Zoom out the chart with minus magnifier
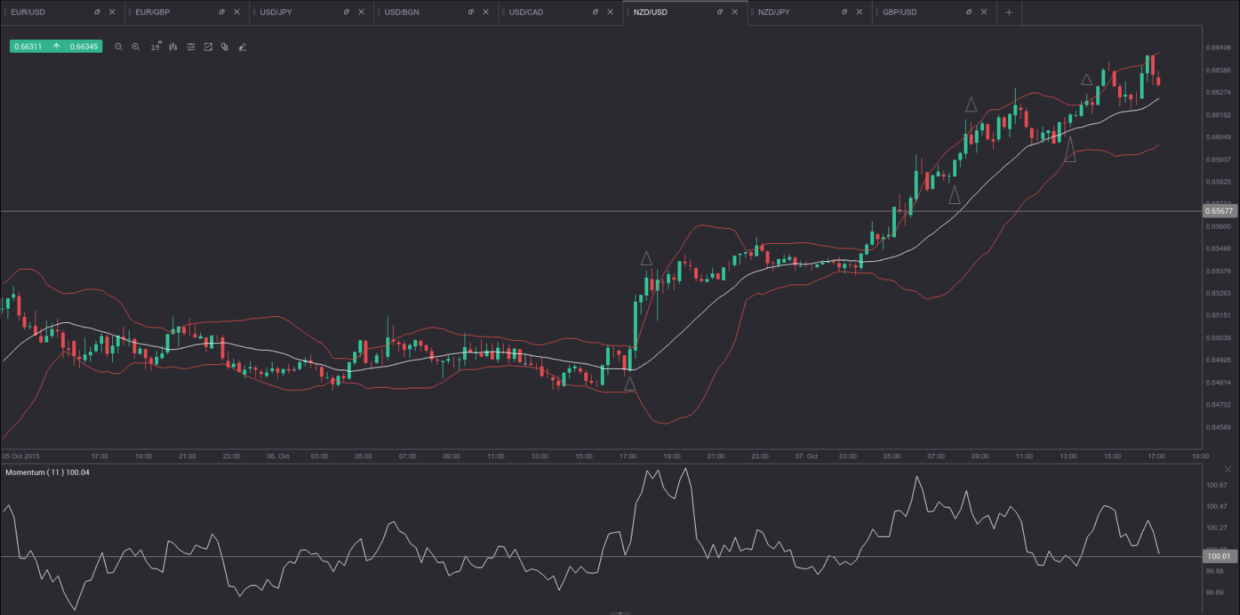The image size is (1240, 615). [118, 47]
